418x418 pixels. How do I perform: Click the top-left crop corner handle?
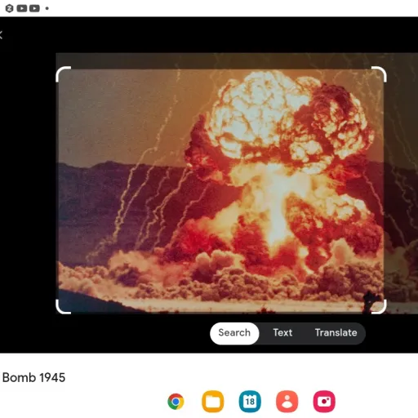pos(63,73)
